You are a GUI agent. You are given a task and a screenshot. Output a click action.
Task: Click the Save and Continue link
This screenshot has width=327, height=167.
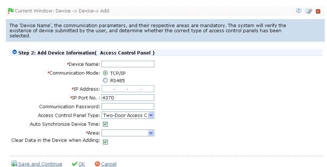pos(40,164)
